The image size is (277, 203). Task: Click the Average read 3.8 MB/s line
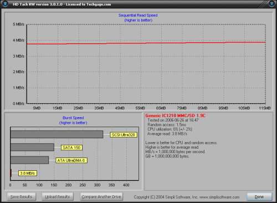pos(167,134)
